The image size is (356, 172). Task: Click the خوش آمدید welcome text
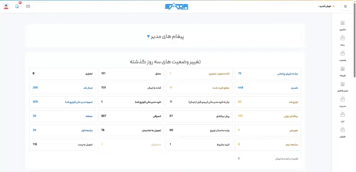[325, 6]
